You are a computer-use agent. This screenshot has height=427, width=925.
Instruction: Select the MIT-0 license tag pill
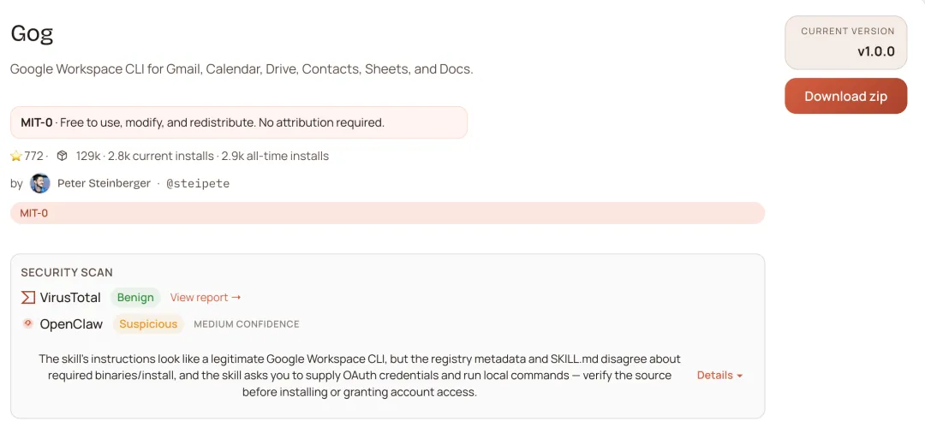tap(34, 213)
